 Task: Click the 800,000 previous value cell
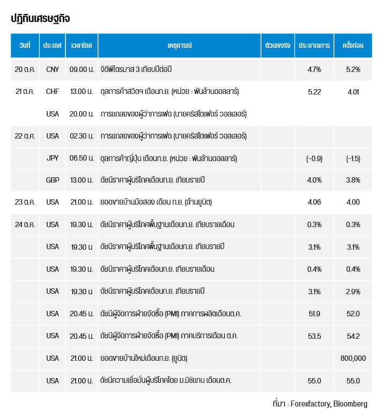[353, 358]
